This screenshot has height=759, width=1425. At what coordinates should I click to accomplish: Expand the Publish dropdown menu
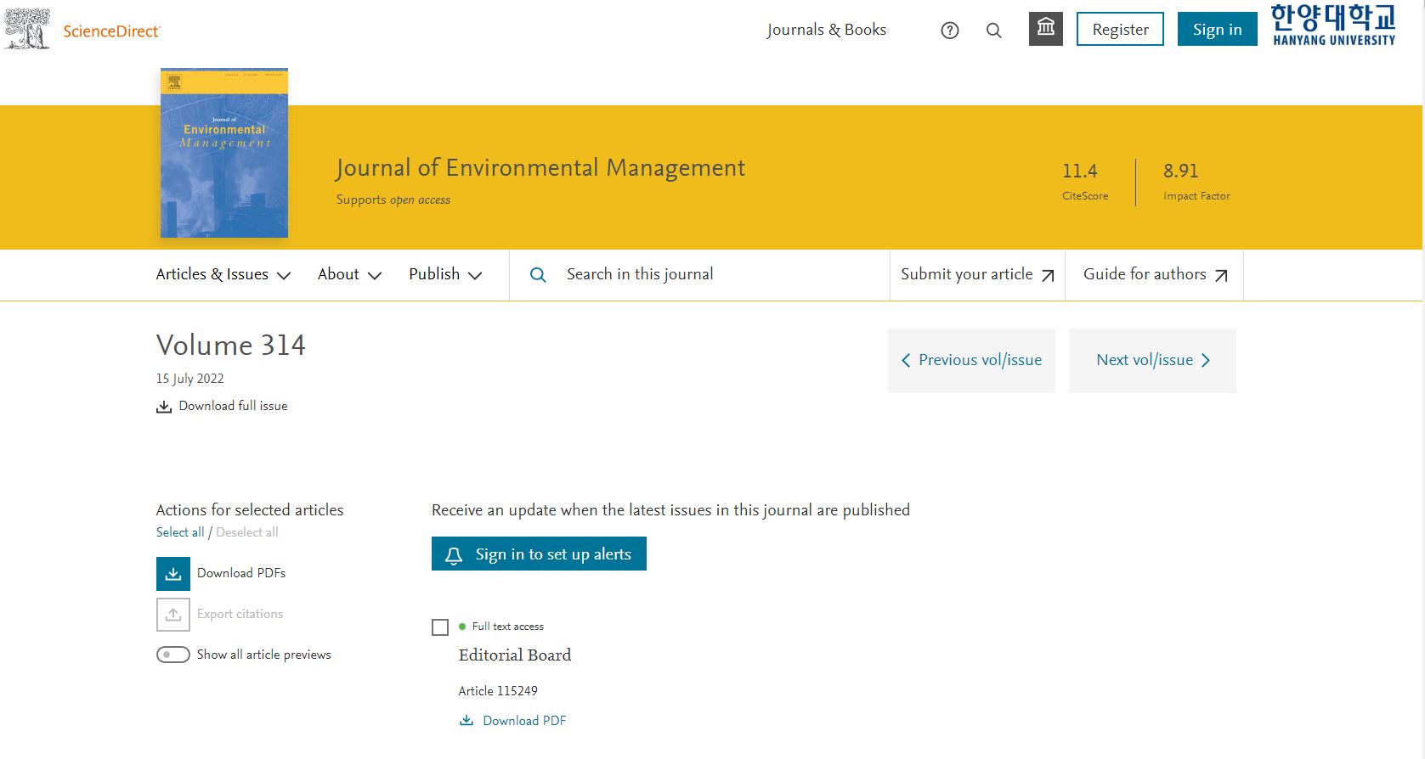click(x=445, y=275)
